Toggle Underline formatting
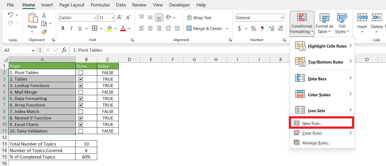Viewport: 386px width, 166px height. click(80, 28)
